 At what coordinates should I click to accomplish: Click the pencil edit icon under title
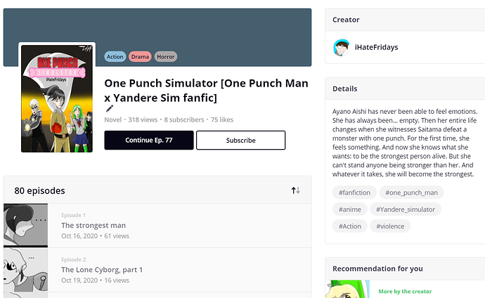[x=110, y=108]
